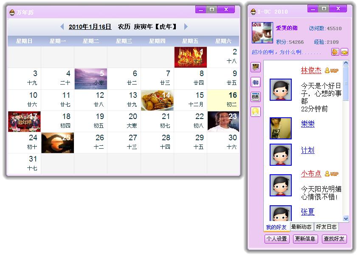Click the I-UC 2010 window title icon
The height and width of the screenshot is (255, 358).
253,11
